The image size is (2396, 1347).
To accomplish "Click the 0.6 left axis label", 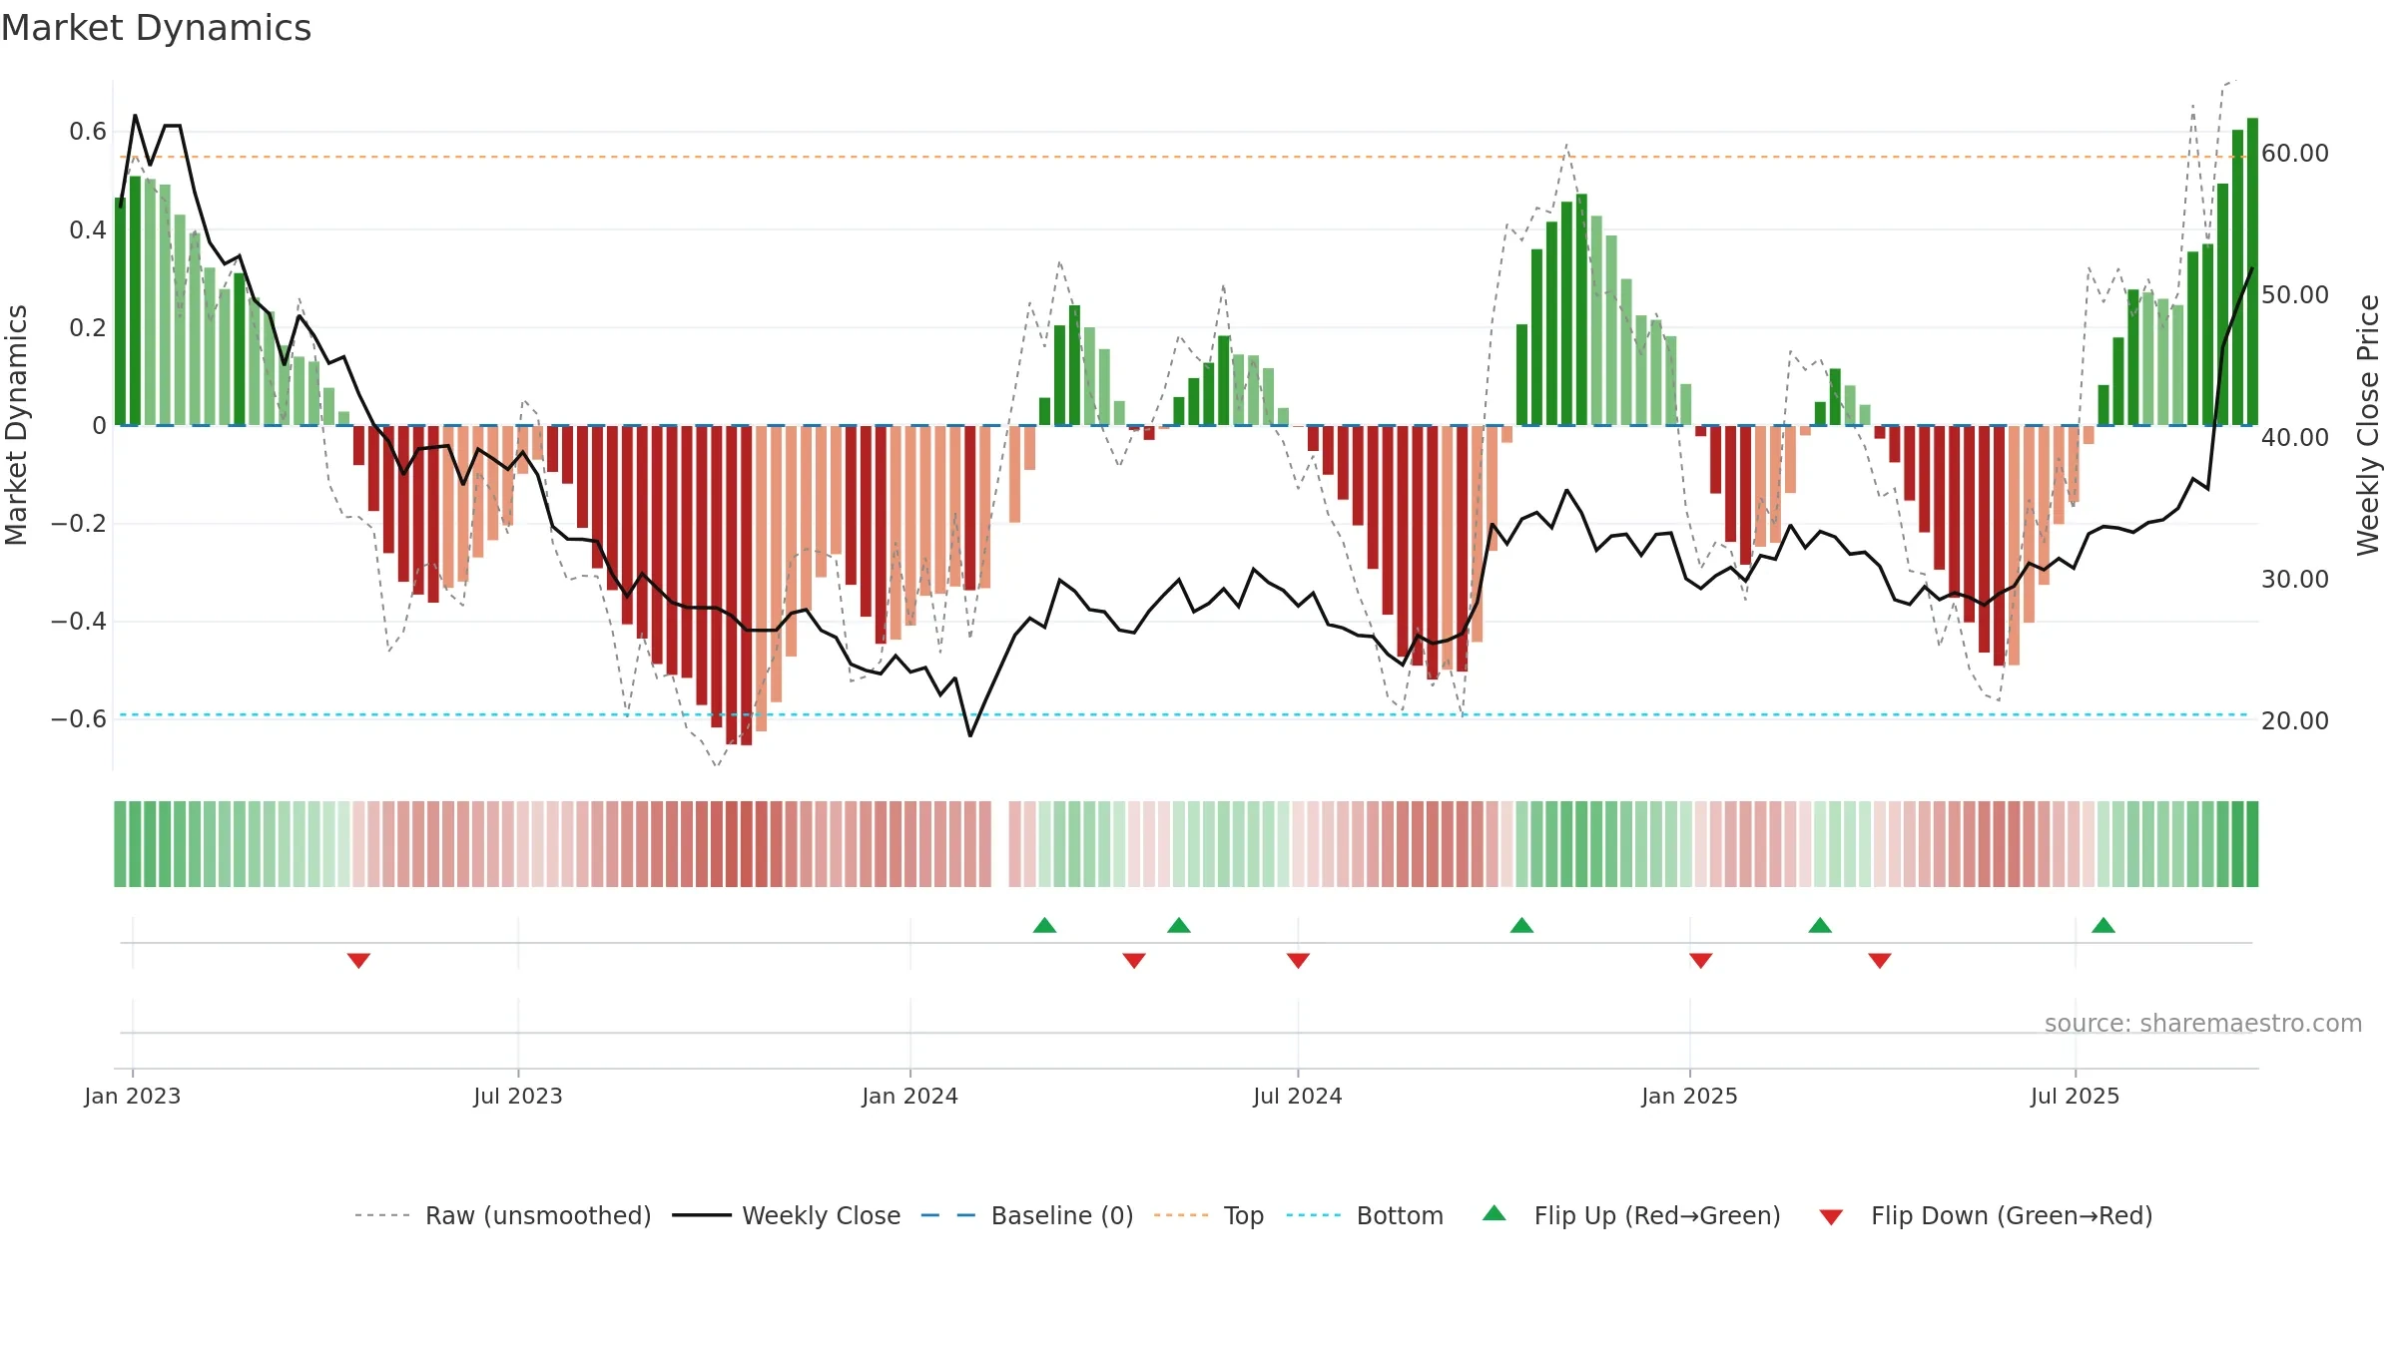I will (x=88, y=131).
